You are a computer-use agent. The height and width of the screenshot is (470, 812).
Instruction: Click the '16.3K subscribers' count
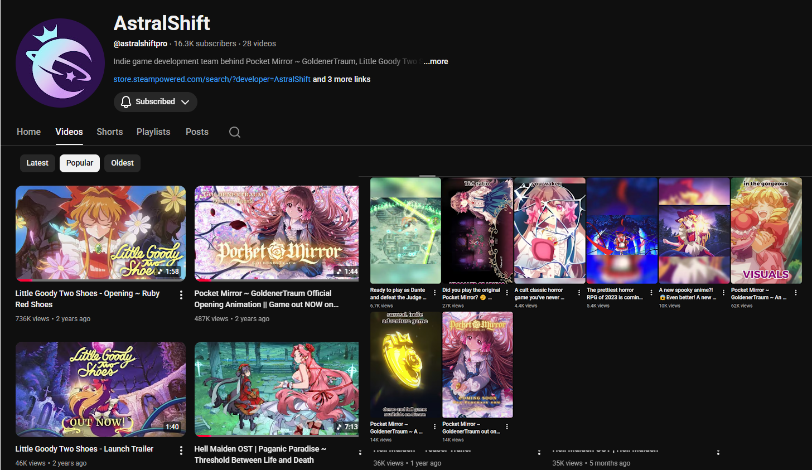[205, 43]
